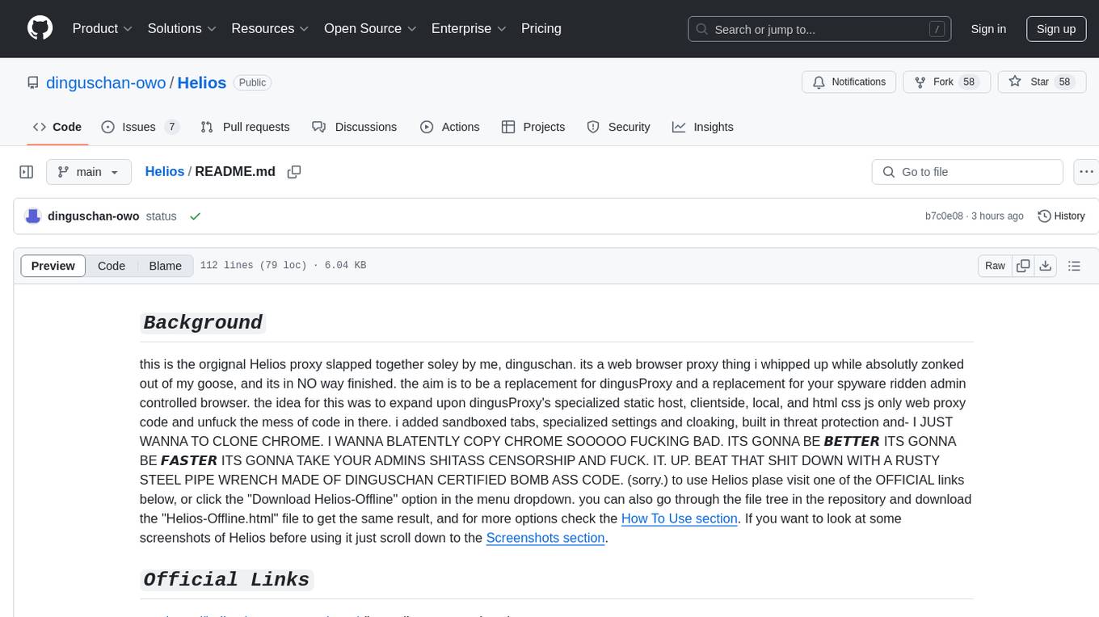The width and height of the screenshot is (1099, 617).
Task: Click the Notifications bell button
Action: pyautogui.click(x=849, y=82)
